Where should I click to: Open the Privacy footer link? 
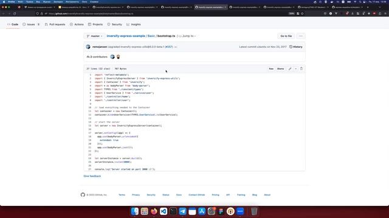click(136, 195)
